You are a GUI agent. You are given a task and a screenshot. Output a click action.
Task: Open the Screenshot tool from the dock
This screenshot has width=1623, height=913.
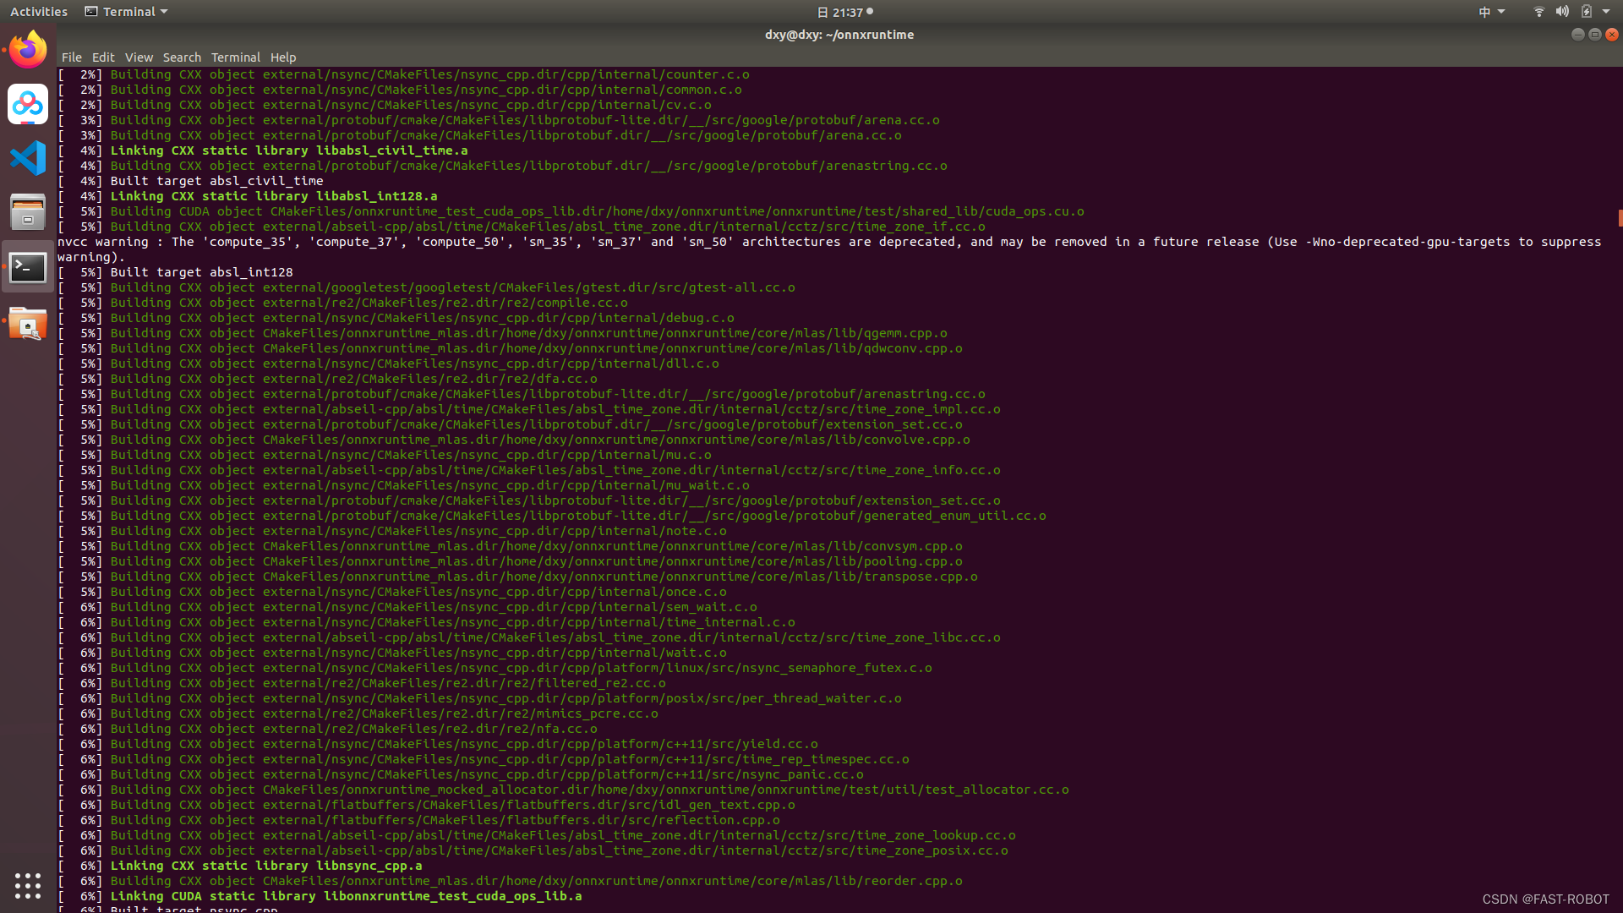pos(28,324)
